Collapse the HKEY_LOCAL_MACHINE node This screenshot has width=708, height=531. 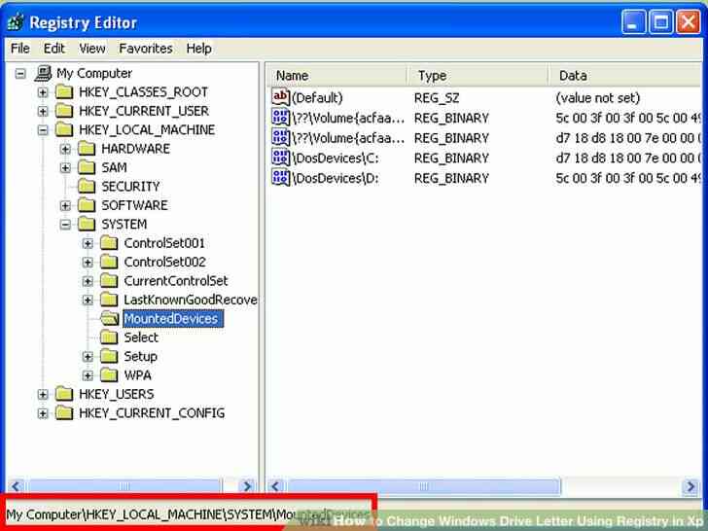[x=43, y=130]
